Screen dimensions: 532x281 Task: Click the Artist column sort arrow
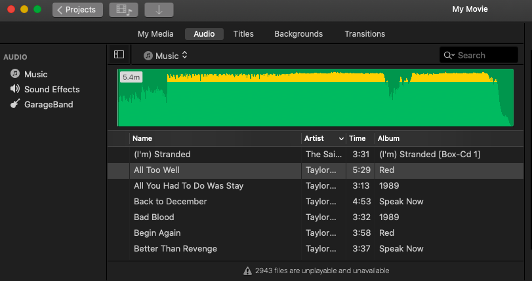[341, 139]
